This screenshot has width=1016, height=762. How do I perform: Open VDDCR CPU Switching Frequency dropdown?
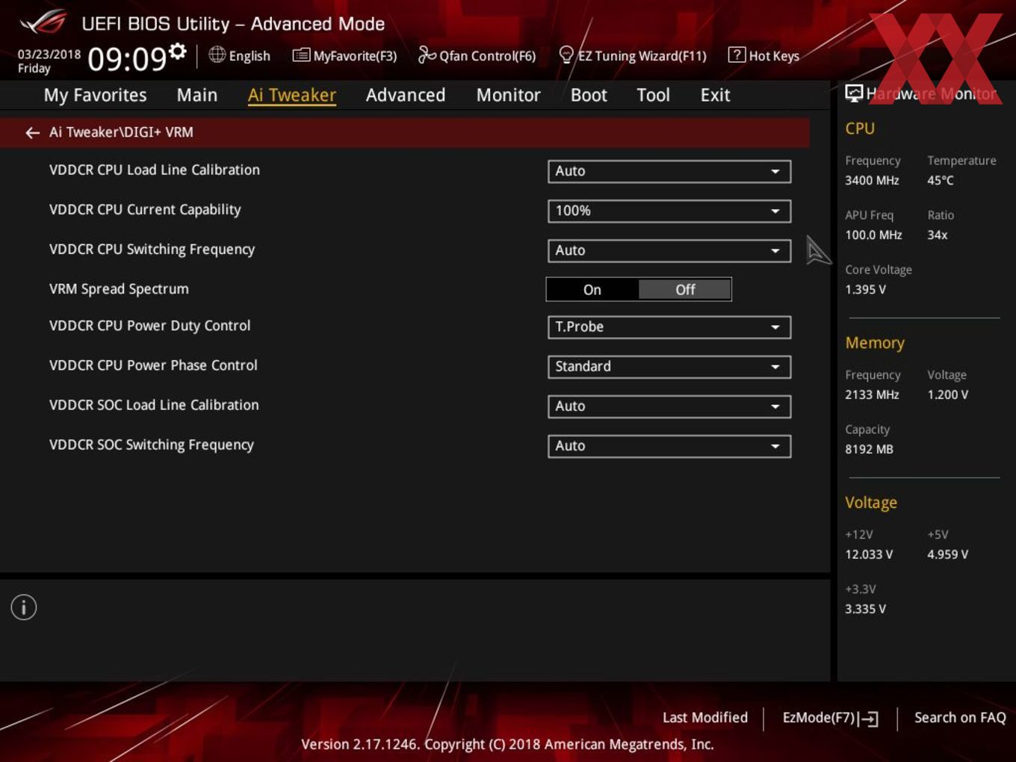669,250
